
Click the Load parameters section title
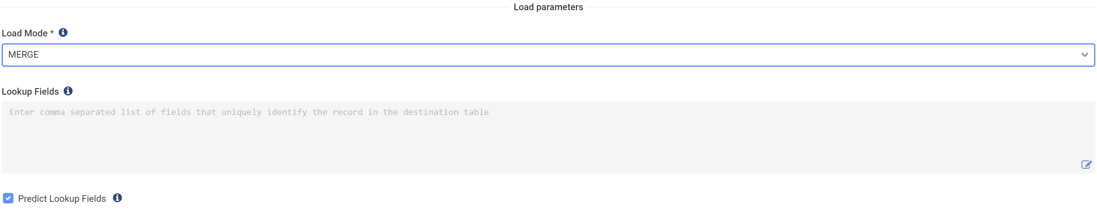coord(548,7)
